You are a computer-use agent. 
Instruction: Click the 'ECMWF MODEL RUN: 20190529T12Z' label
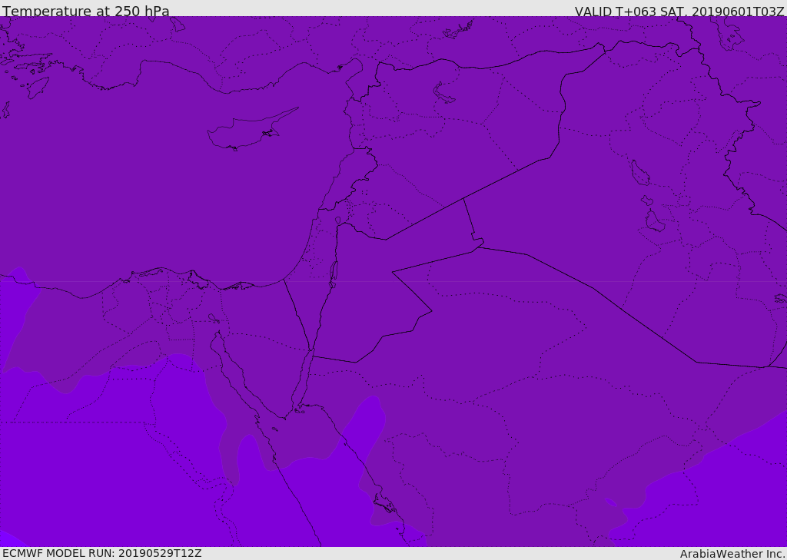(102, 553)
